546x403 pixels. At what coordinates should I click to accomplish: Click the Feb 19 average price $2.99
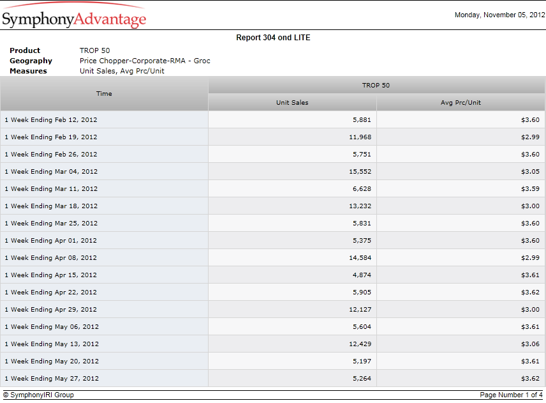pyautogui.click(x=530, y=137)
